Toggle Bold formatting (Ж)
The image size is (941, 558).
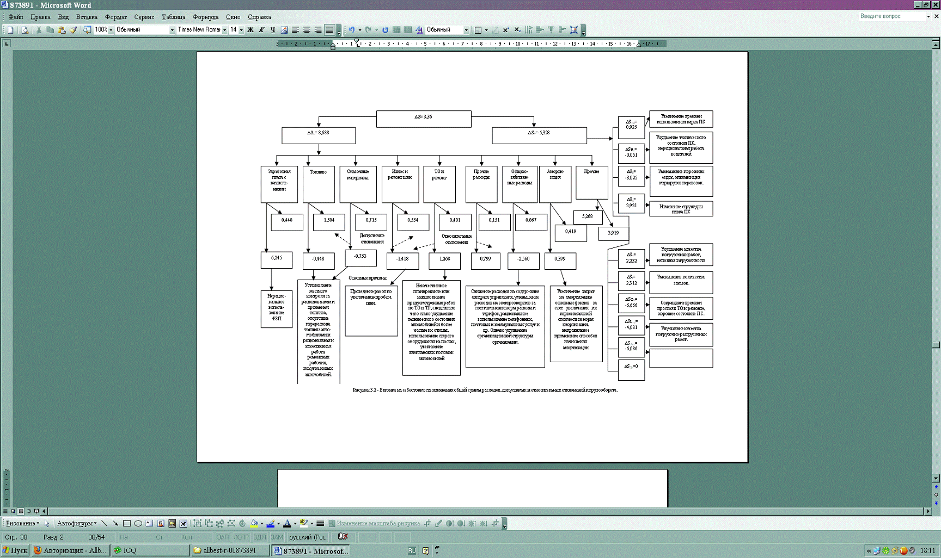pos(250,30)
